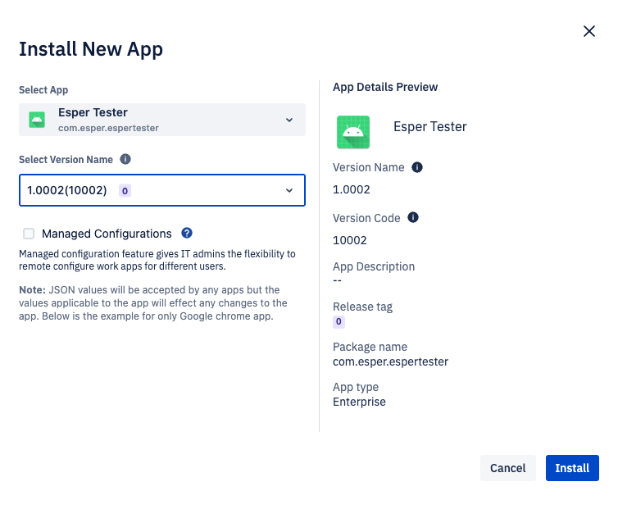Click the version dropdown chevron arrow
618x509 pixels.
(x=289, y=190)
